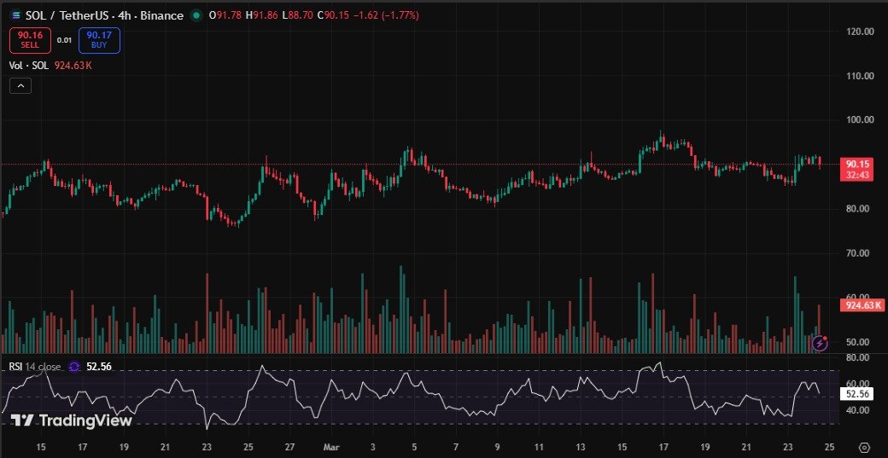Image resolution: width=888 pixels, height=458 pixels.
Task: Click the 15 date label at time axis start
Action: click(41, 447)
